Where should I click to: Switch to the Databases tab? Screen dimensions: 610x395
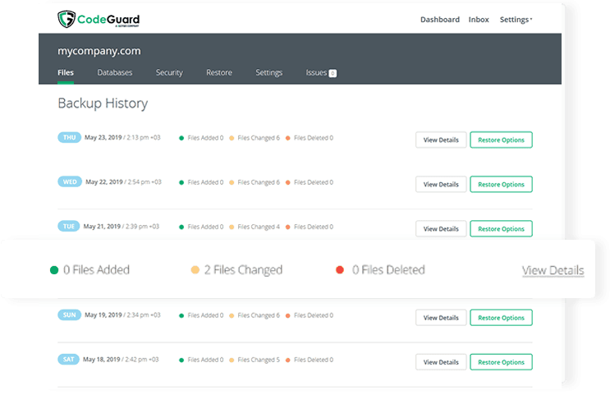(x=115, y=73)
